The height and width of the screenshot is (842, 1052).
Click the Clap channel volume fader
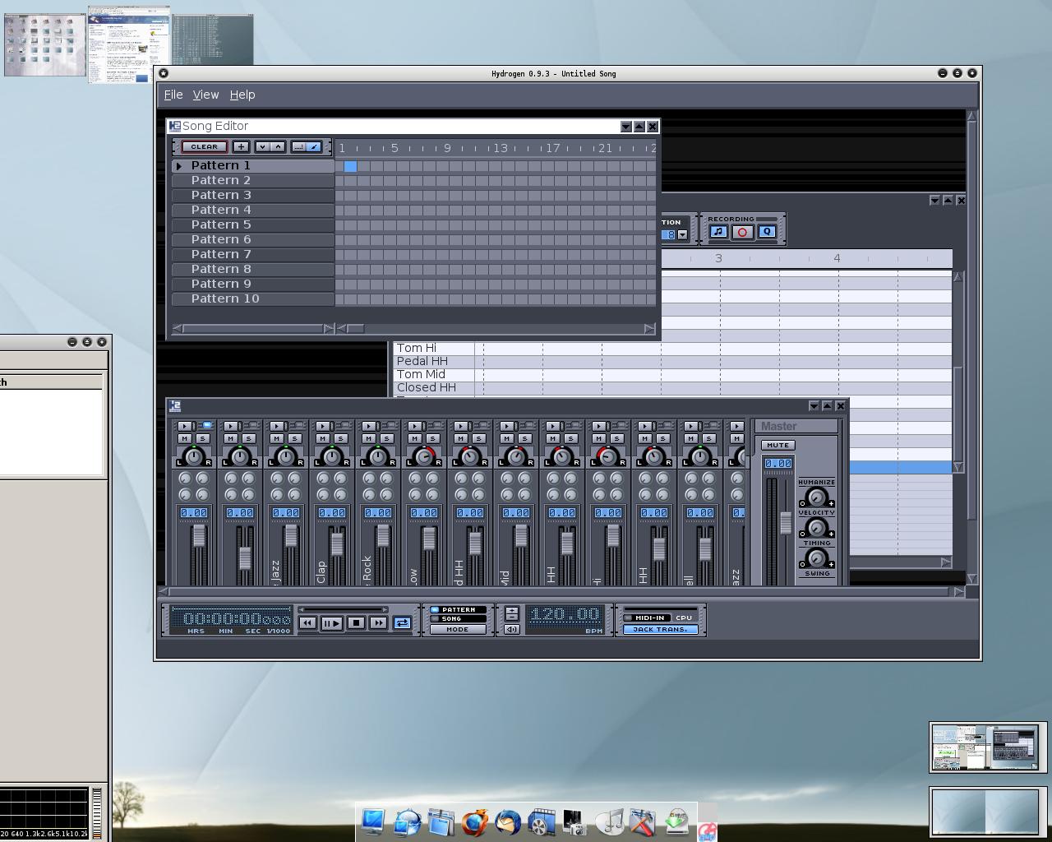[336, 545]
